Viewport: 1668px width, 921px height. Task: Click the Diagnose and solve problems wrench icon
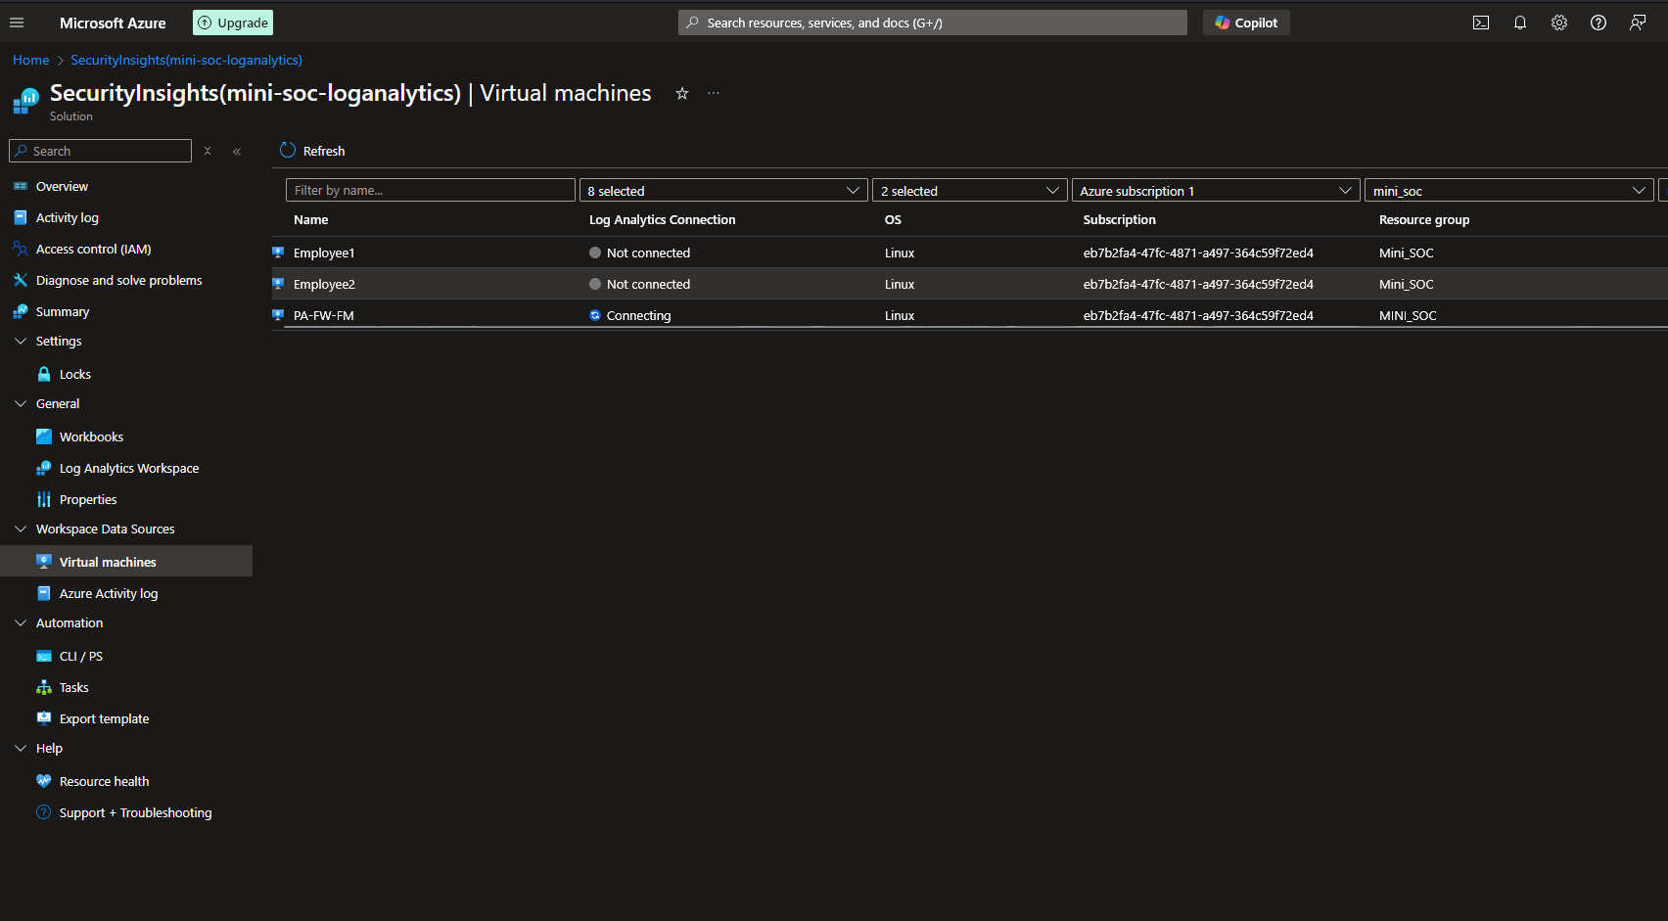tap(20, 280)
